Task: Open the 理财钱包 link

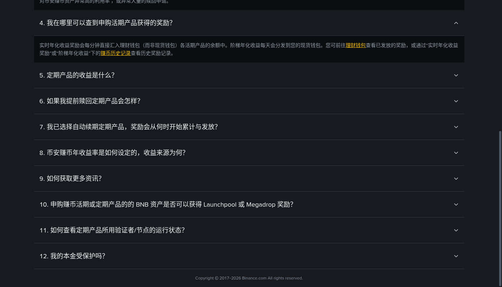Action: click(356, 46)
